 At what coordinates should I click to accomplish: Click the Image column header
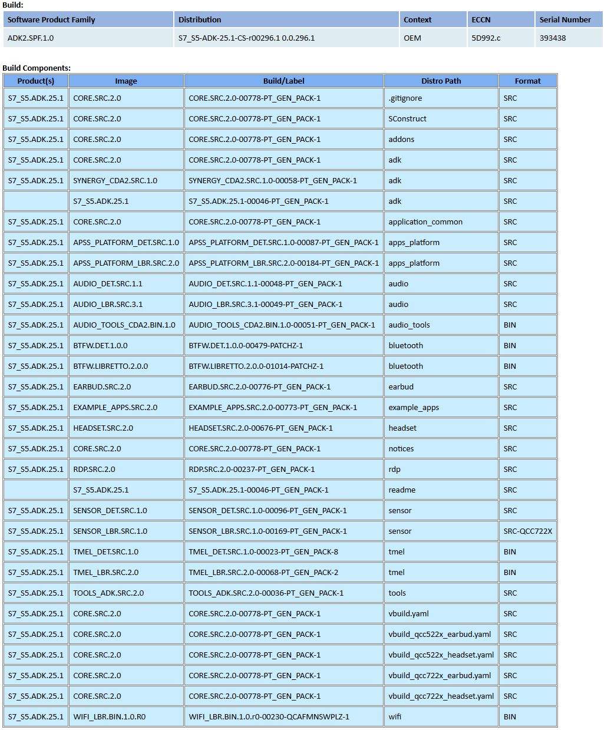click(x=126, y=81)
